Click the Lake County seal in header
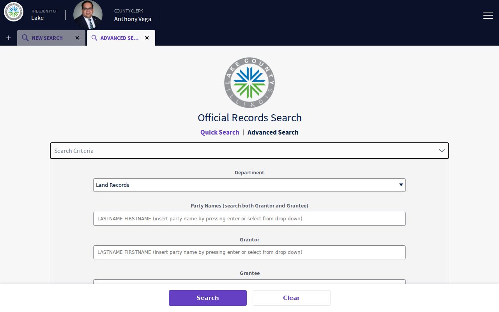This screenshot has width=499, height=312. coord(14,12)
